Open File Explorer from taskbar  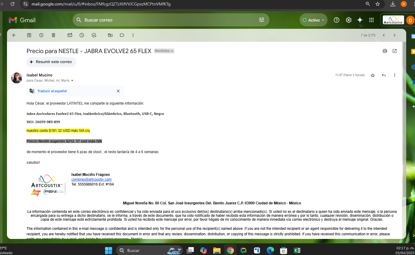217,250
